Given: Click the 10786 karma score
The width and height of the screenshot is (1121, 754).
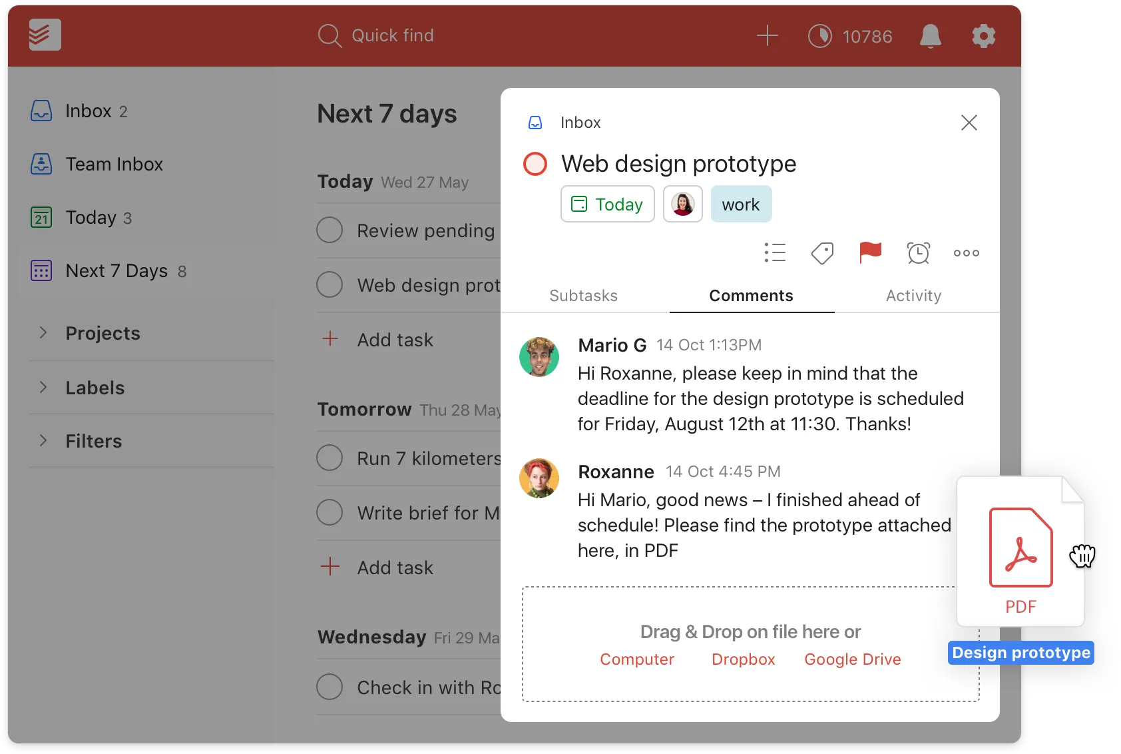Looking at the screenshot, I should coord(867,36).
